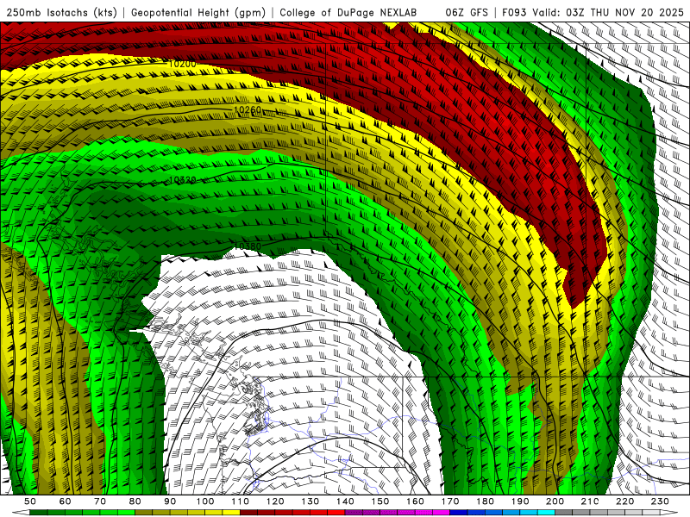
Task: Select the 'Geopotential Height (gpm)' header text
Action: click(198, 13)
